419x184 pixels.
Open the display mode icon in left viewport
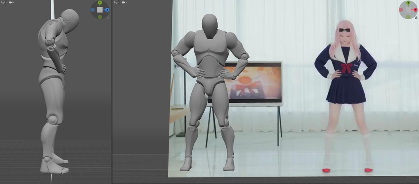pyautogui.click(x=3, y=2)
